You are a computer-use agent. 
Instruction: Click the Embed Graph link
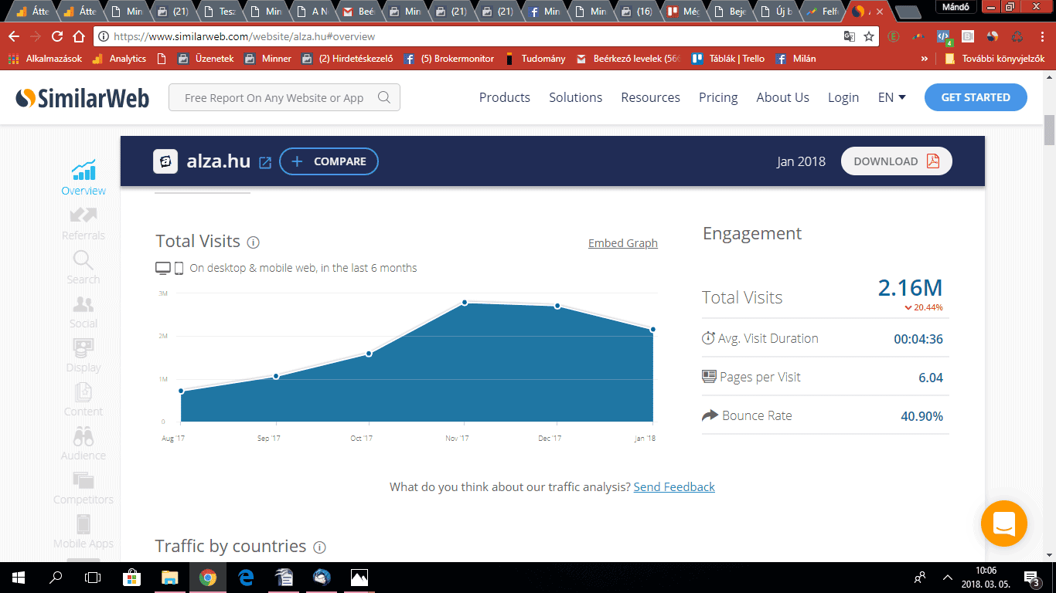point(622,243)
